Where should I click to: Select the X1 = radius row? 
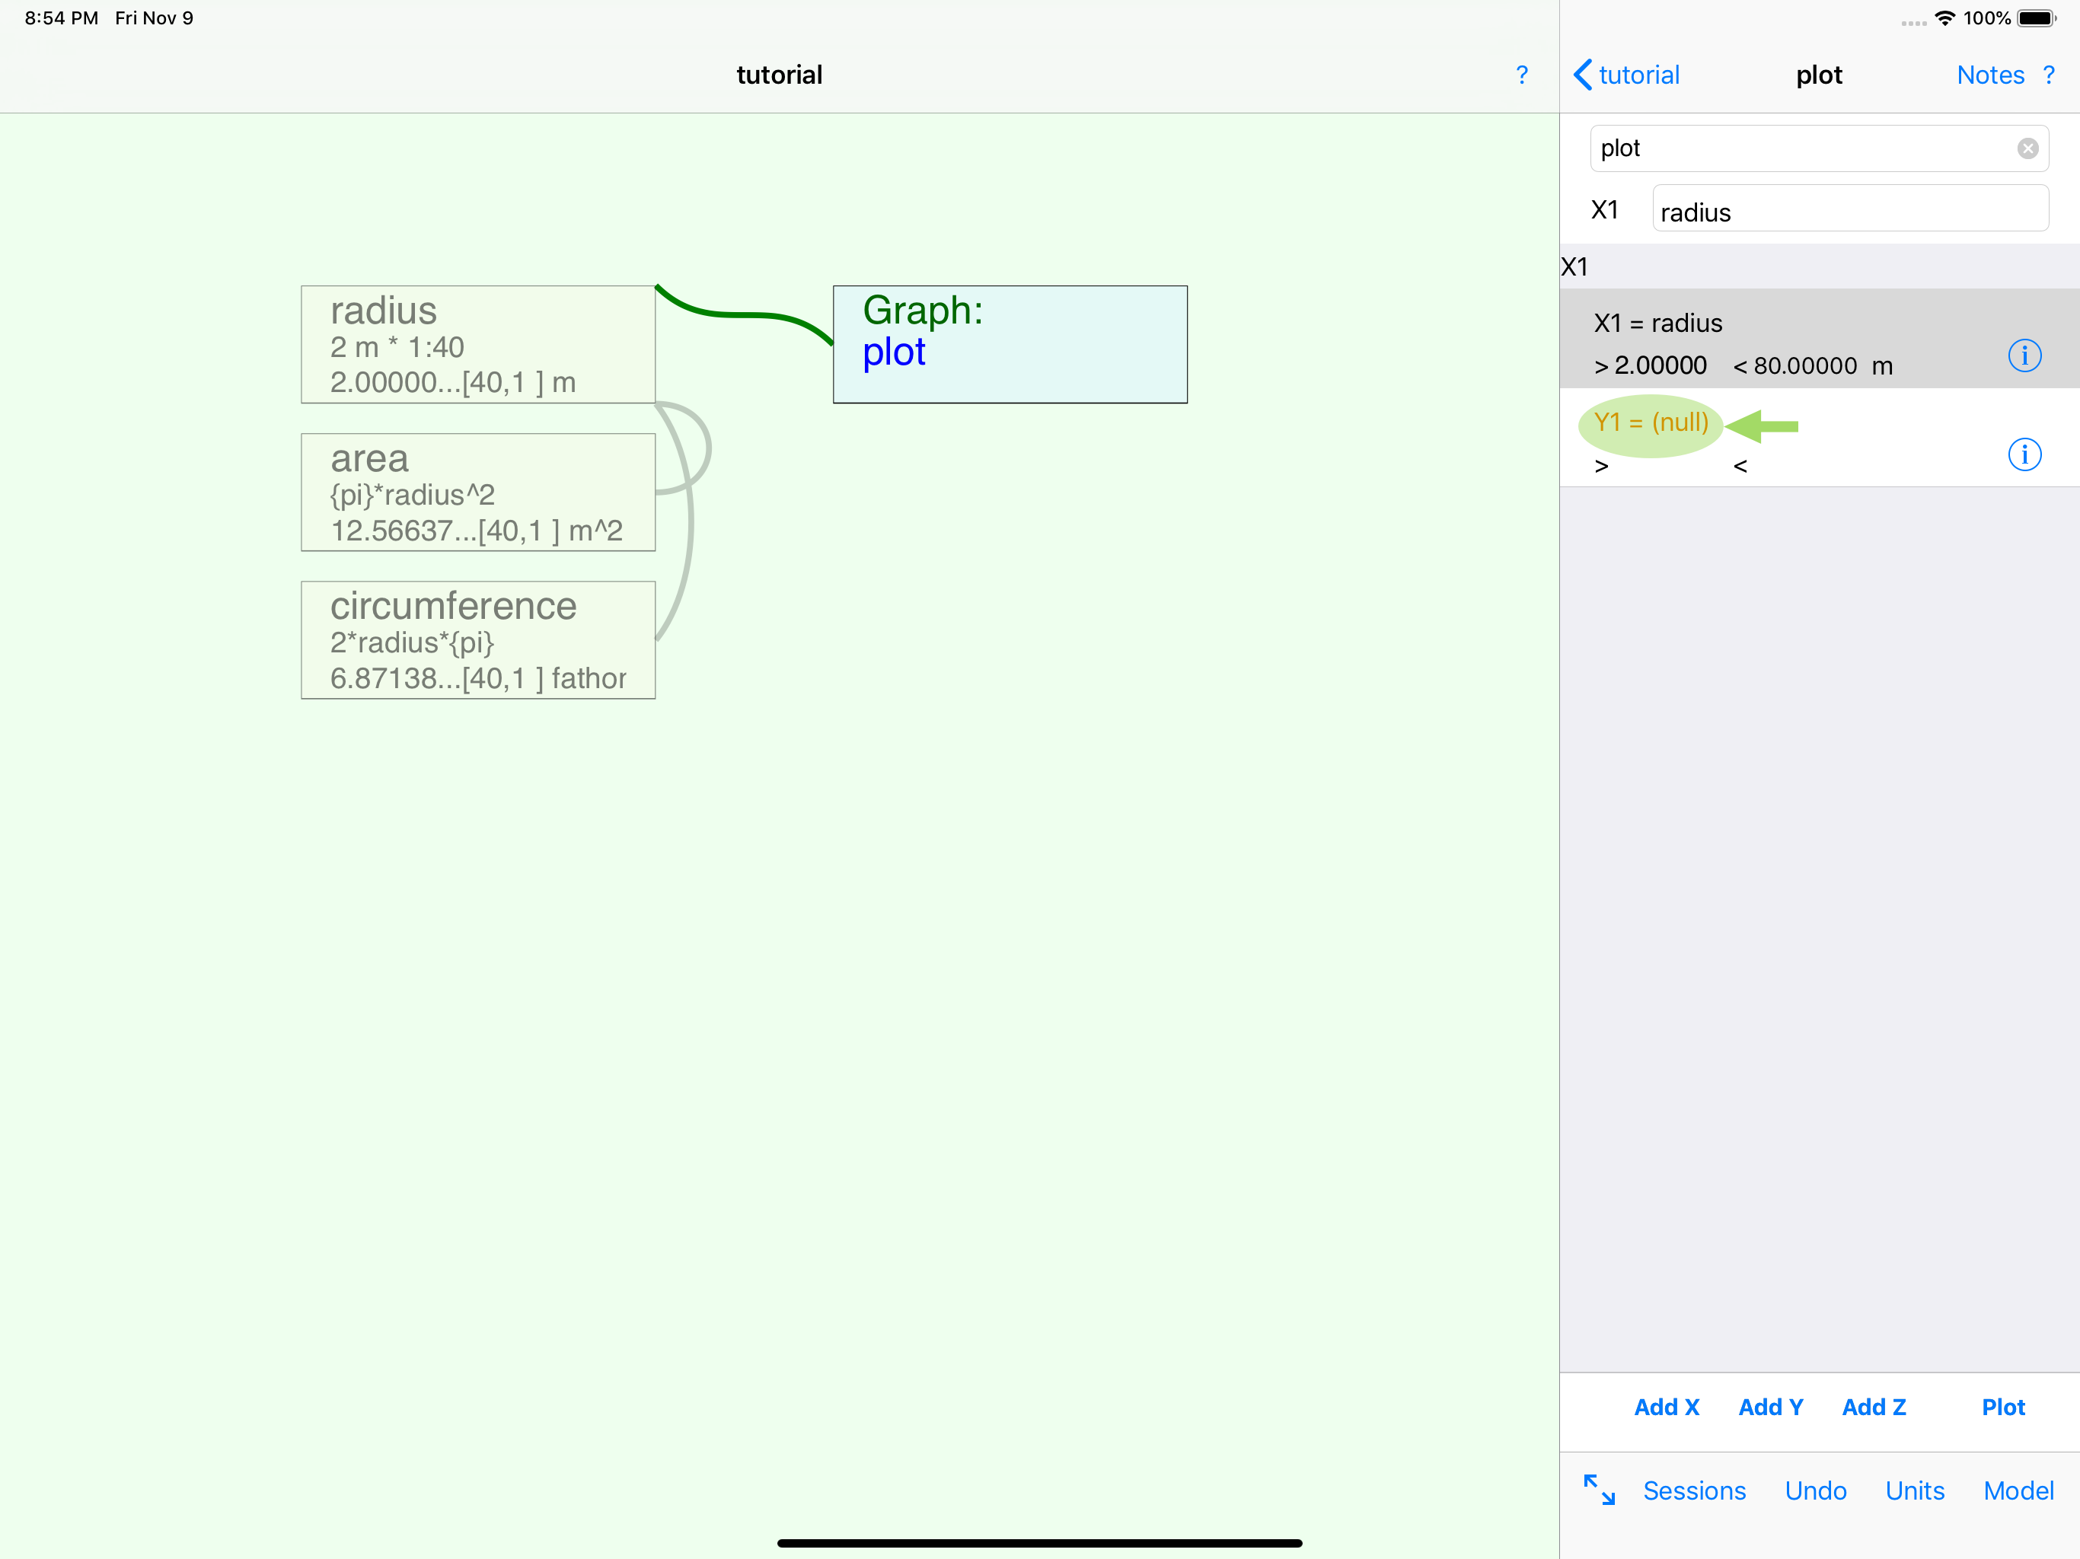pos(1820,339)
